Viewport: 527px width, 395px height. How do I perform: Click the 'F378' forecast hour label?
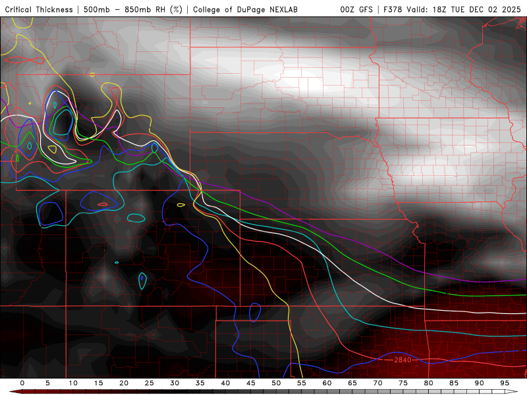pyautogui.click(x=393, y=10)
